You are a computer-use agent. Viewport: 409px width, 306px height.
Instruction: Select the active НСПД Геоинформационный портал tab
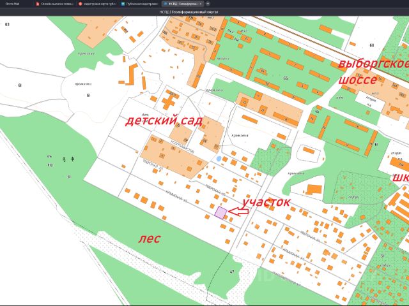(182, 4)
